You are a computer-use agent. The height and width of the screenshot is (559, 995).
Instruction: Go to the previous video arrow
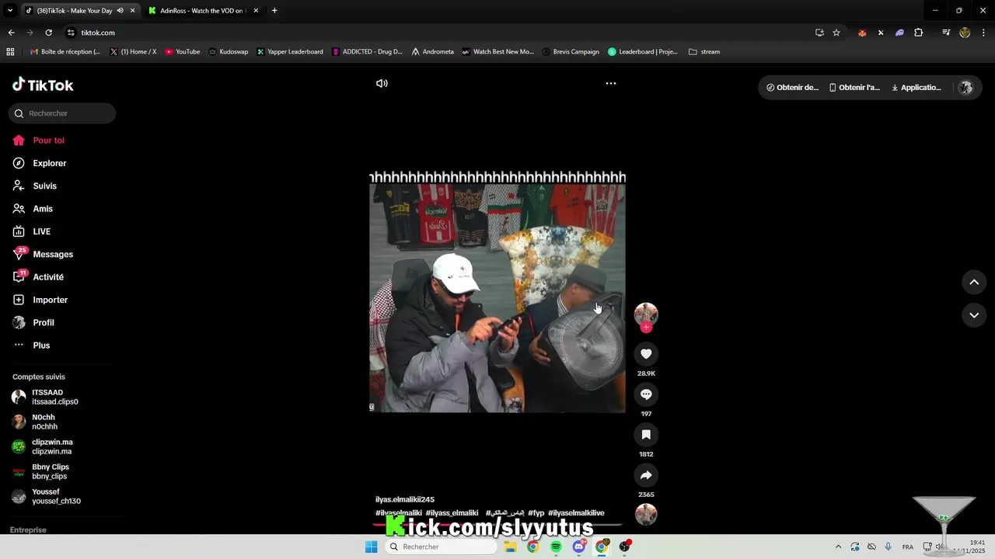974,282
